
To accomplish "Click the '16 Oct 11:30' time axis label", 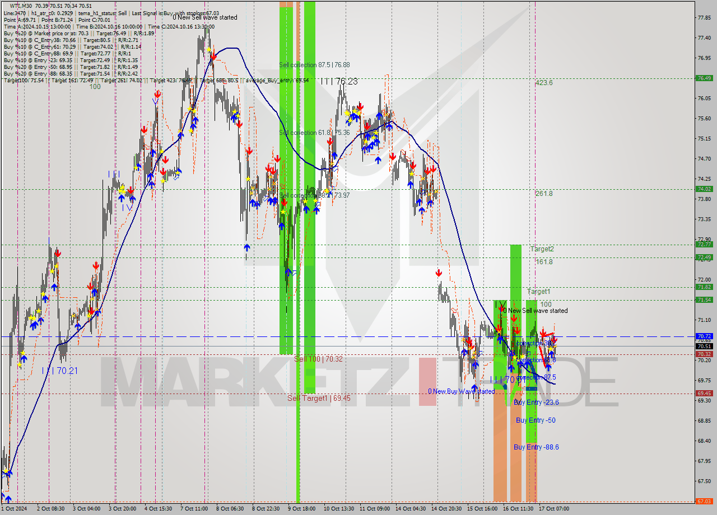I will [518, 509].
